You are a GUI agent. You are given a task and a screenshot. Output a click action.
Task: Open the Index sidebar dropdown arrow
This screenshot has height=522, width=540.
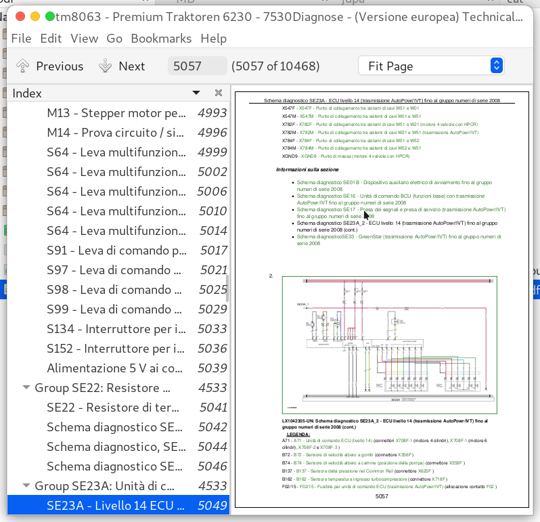pyautogui.click(x=196, y=93)
